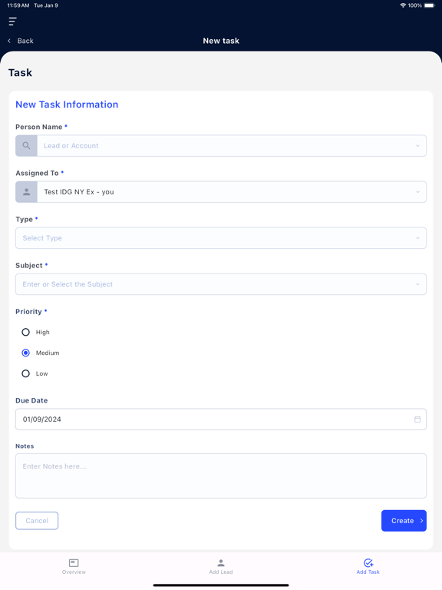This screenshot has width=442, height=590.
Task: Click the Create button
Action: tap(404, 521)
